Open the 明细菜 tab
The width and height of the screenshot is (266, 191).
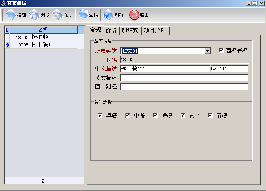click(x=130, y=30)
